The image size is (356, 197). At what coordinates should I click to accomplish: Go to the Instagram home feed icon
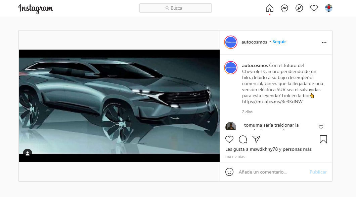click(x=269, y=8)
